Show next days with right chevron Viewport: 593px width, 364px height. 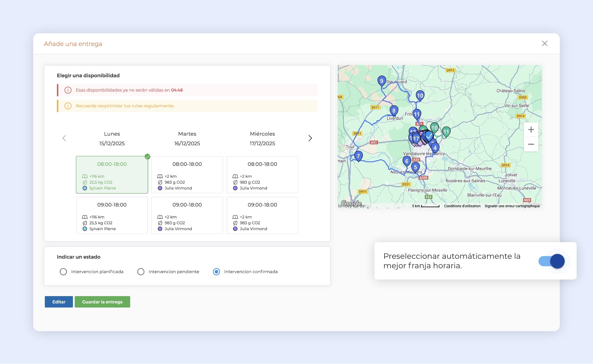coord(310,138)
